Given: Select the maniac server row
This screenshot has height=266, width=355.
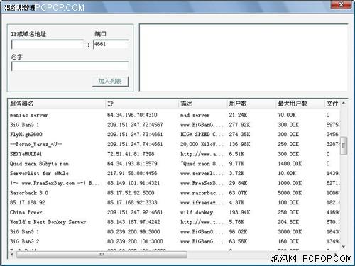Looking at the screenshot, I should click(x=174, y=115).
